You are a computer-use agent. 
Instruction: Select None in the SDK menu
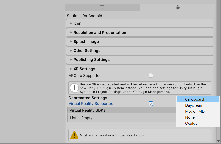coord(190,117)
